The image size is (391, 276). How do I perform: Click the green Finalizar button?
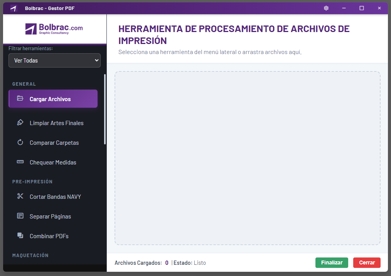[x=332, y=263]
